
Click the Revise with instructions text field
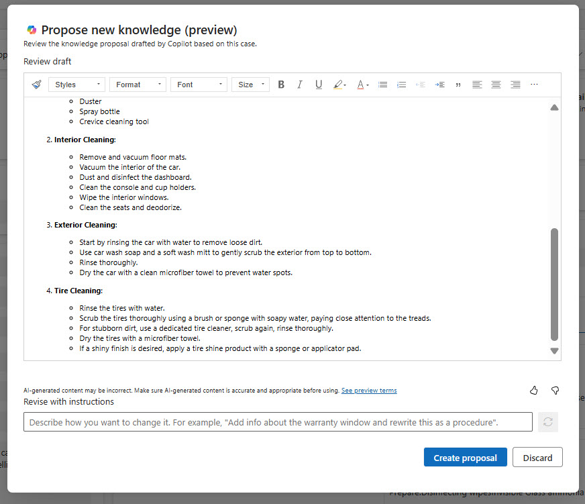click(x=278, y=422)
